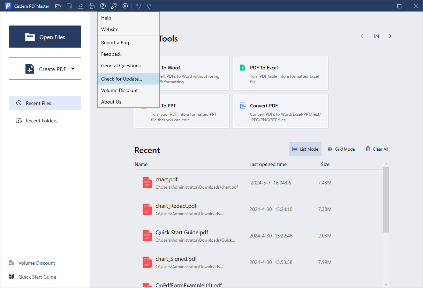Click the Cisdem PDFMaster logo icon

[8, 6]
